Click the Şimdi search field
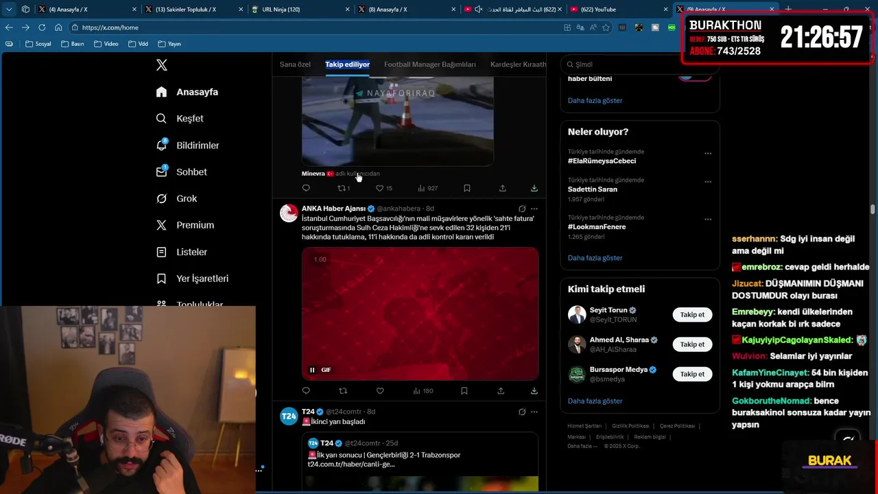The image size is (878, 494). point(639,64)
